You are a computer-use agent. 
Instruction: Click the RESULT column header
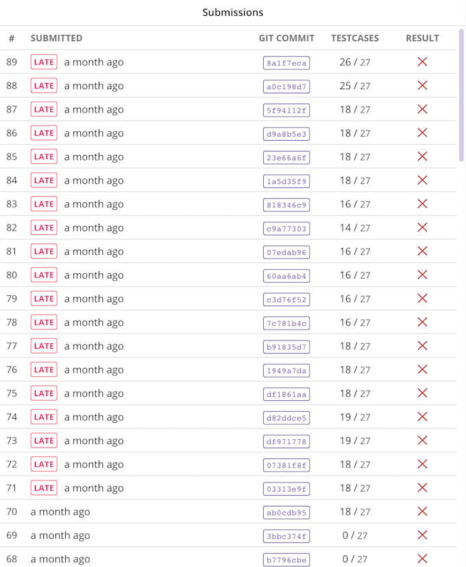pyautogui.click(x=422, y=38)
